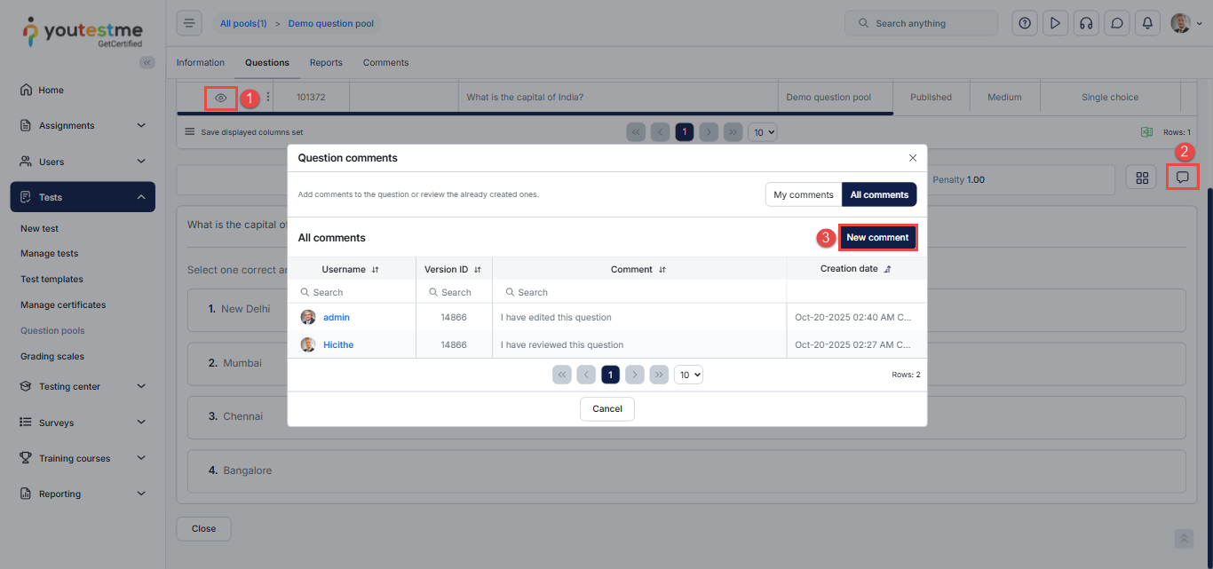The image size is (1213, 569).
Task: Switch to My comments view
Action: click(x=803, y=194)
